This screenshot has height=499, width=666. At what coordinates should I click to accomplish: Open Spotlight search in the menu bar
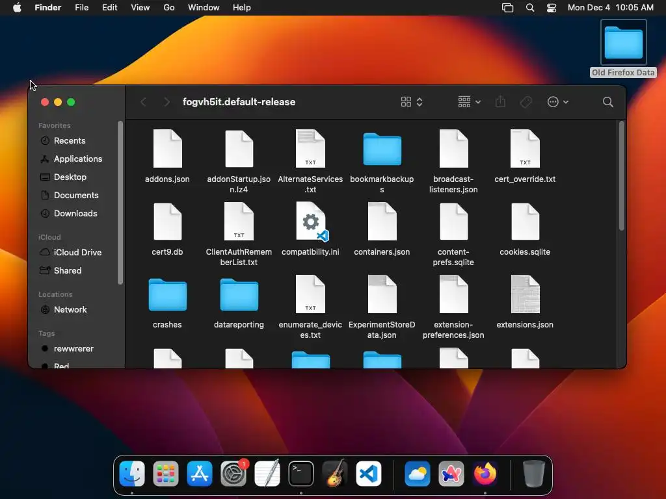point(529,8)
